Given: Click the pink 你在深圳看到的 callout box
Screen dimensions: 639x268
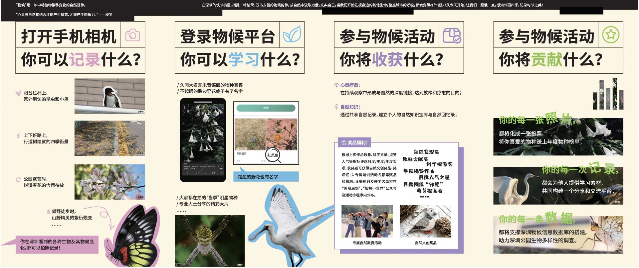Looking at the screenshot, I should point(57,245).
